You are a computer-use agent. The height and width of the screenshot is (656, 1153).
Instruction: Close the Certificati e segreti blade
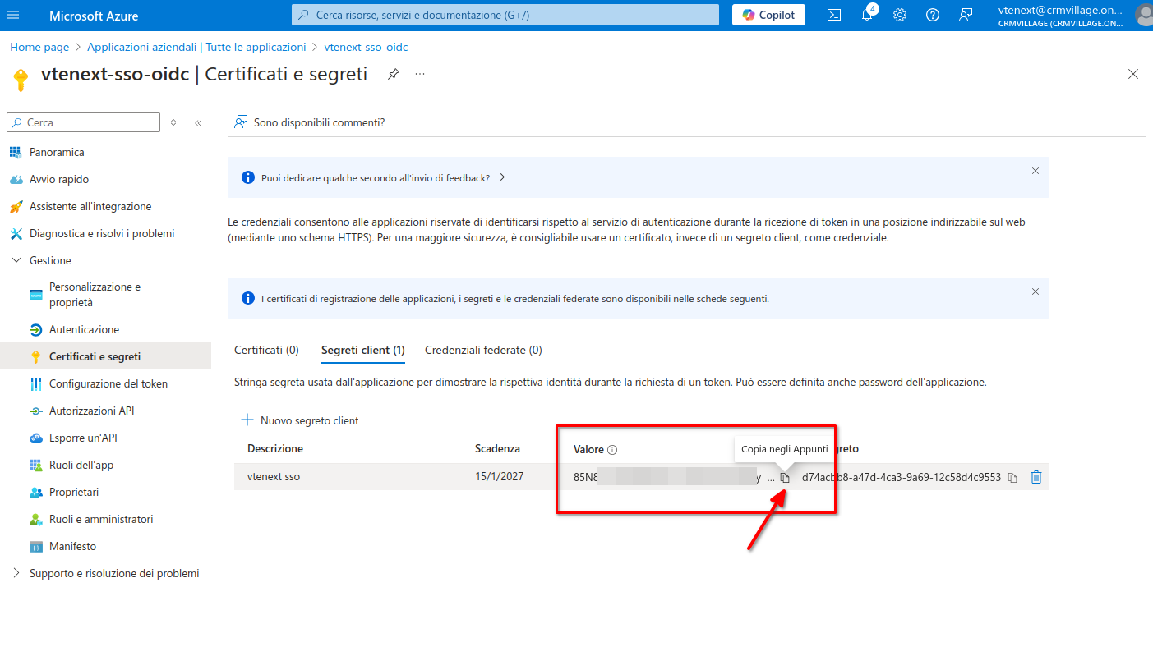click(1133, 74)
